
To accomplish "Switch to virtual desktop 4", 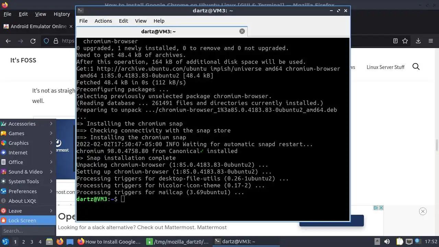I will [40, 242].
